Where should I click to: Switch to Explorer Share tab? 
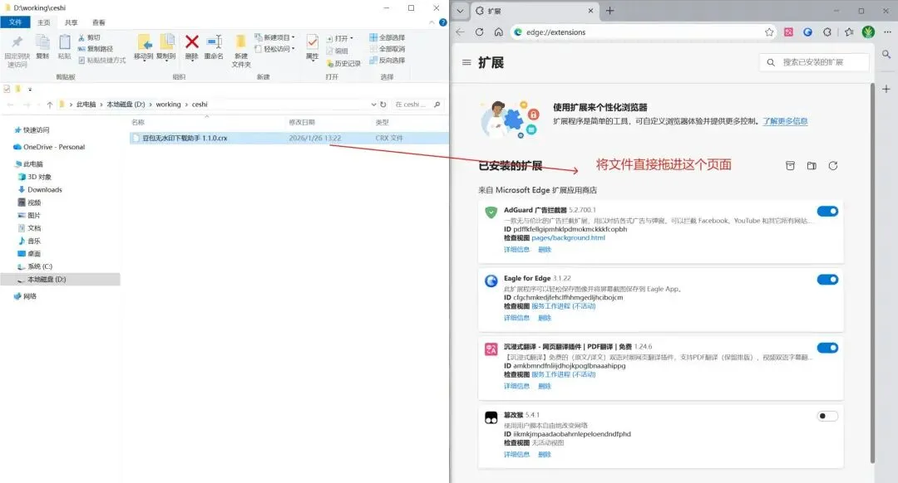[71, 22]
